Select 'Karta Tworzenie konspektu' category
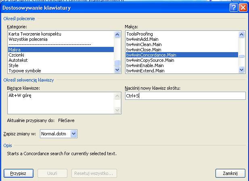Image resolution: width=249 pixels, height=181 pixels. coord(61,34)
